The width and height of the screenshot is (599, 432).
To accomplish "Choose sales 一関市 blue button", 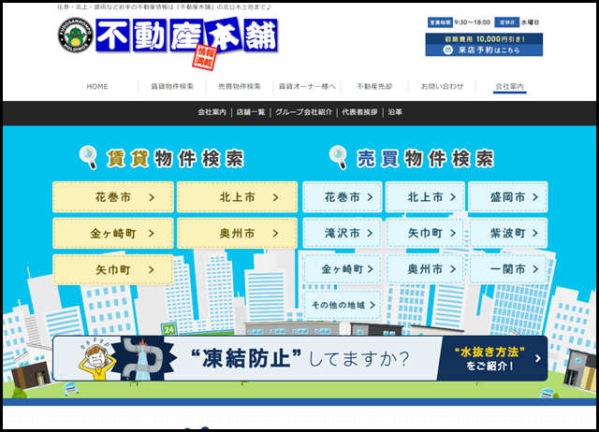I will coord(508,269).
